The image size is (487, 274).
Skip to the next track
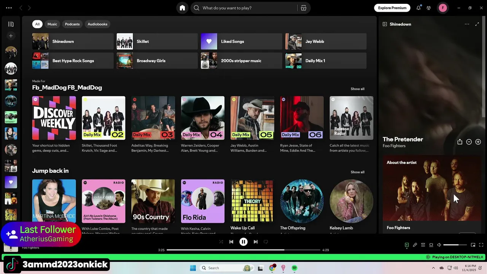pyautogui.click(x=256, y=242)
